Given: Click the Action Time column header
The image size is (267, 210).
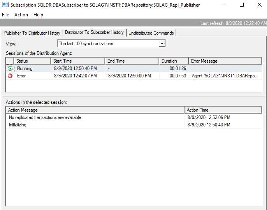Looking at the screenshot, I should coord(223,110).
